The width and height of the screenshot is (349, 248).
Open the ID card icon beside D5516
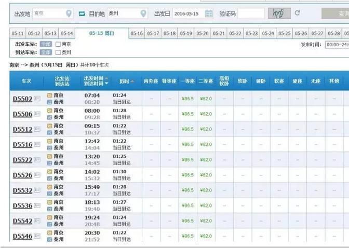point(37,145)
